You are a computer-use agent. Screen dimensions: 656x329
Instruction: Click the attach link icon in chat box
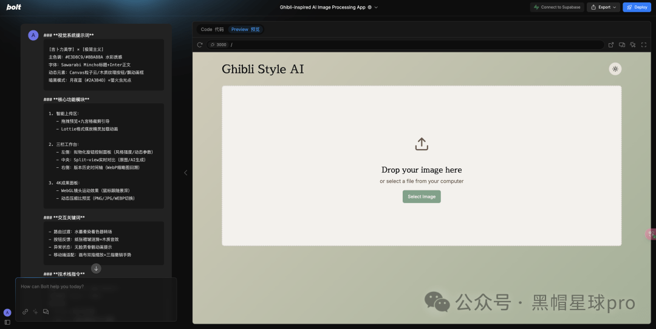click(x=25, y=312)
